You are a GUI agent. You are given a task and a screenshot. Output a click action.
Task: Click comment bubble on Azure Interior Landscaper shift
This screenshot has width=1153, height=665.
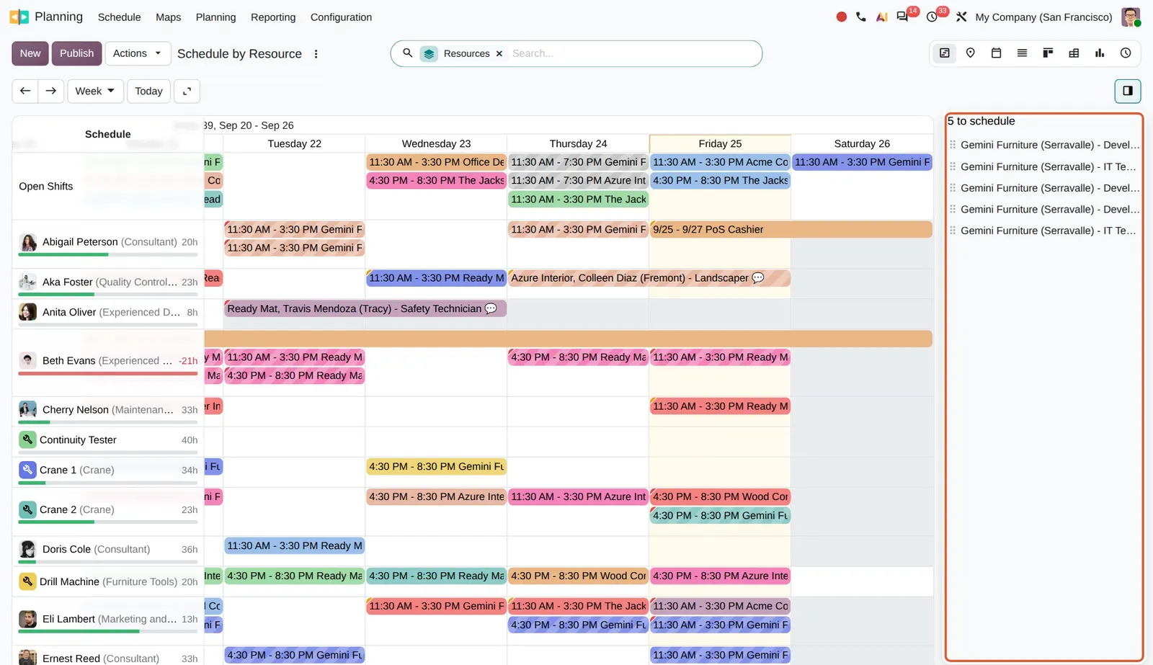(x=758, y=278)
